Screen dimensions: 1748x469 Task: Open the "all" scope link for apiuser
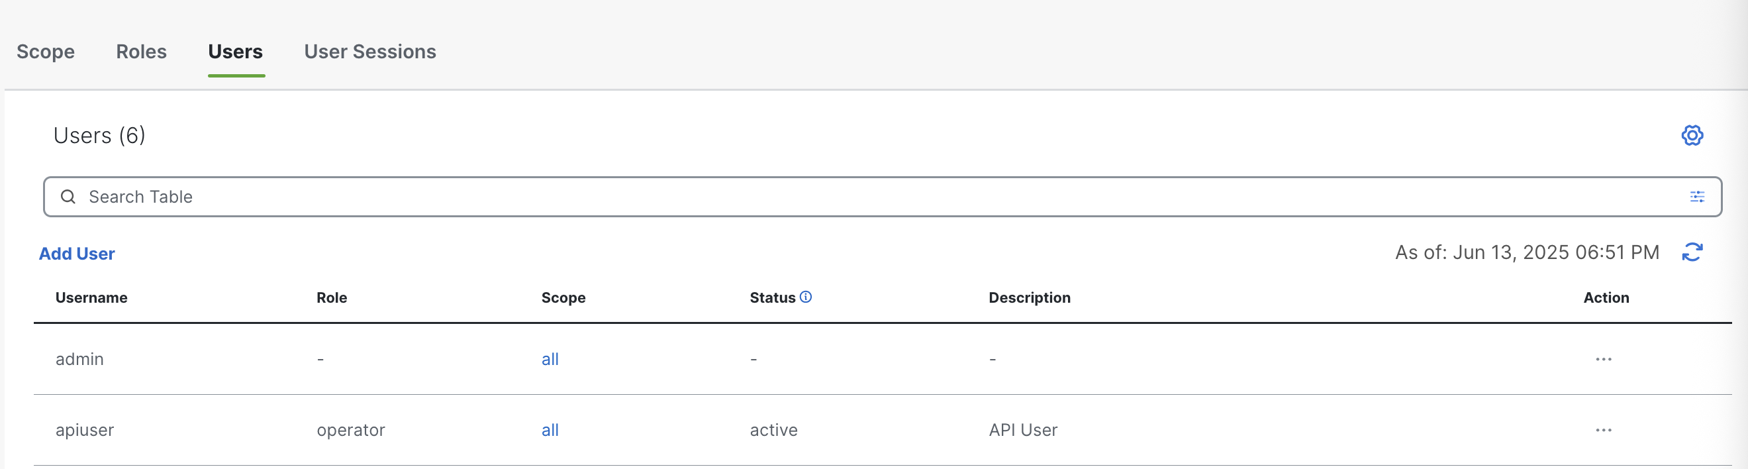coord(550,431)
